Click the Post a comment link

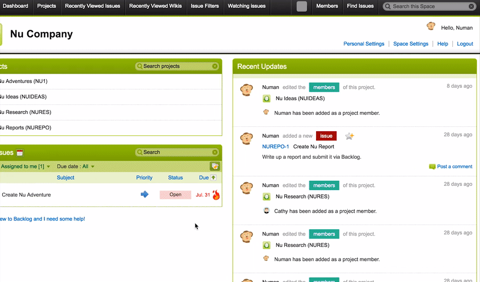(454, 167)
